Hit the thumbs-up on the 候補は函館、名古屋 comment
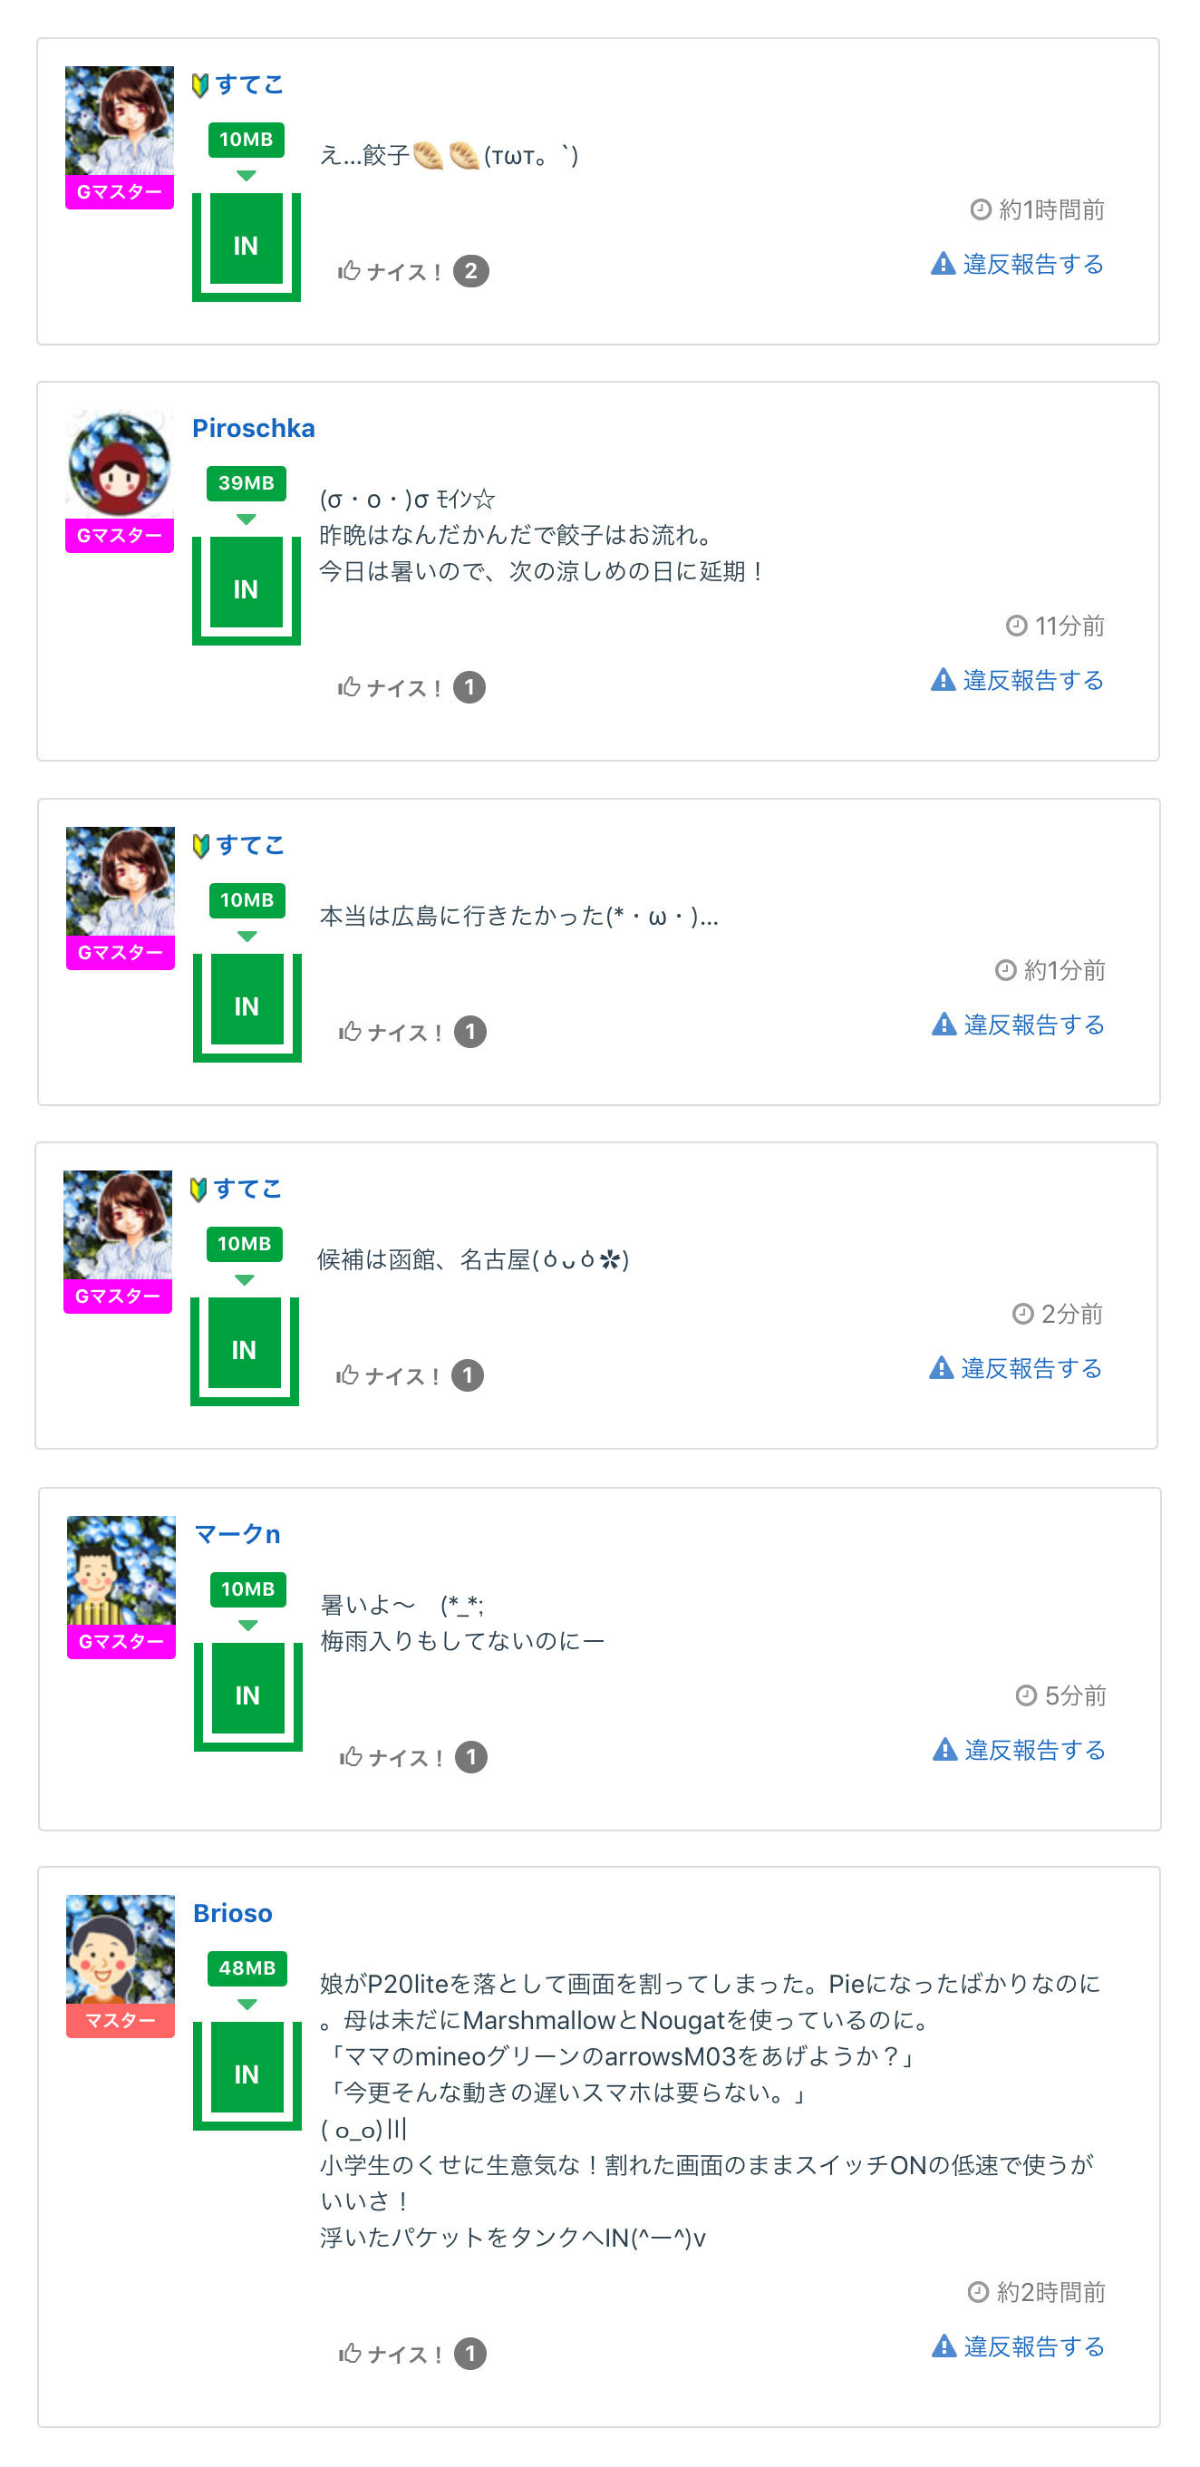 (x=348, y=1375)
